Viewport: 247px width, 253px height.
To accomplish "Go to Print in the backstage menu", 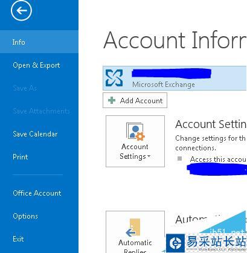I will pos(20,157).
